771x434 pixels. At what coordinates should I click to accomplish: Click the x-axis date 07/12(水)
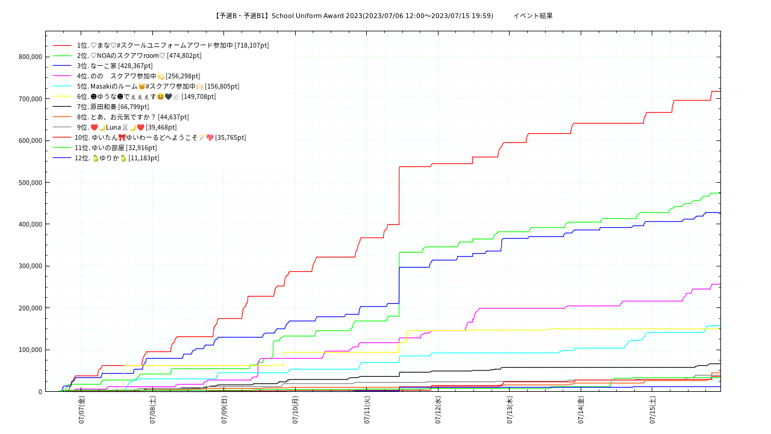click(x=439, y=410)
